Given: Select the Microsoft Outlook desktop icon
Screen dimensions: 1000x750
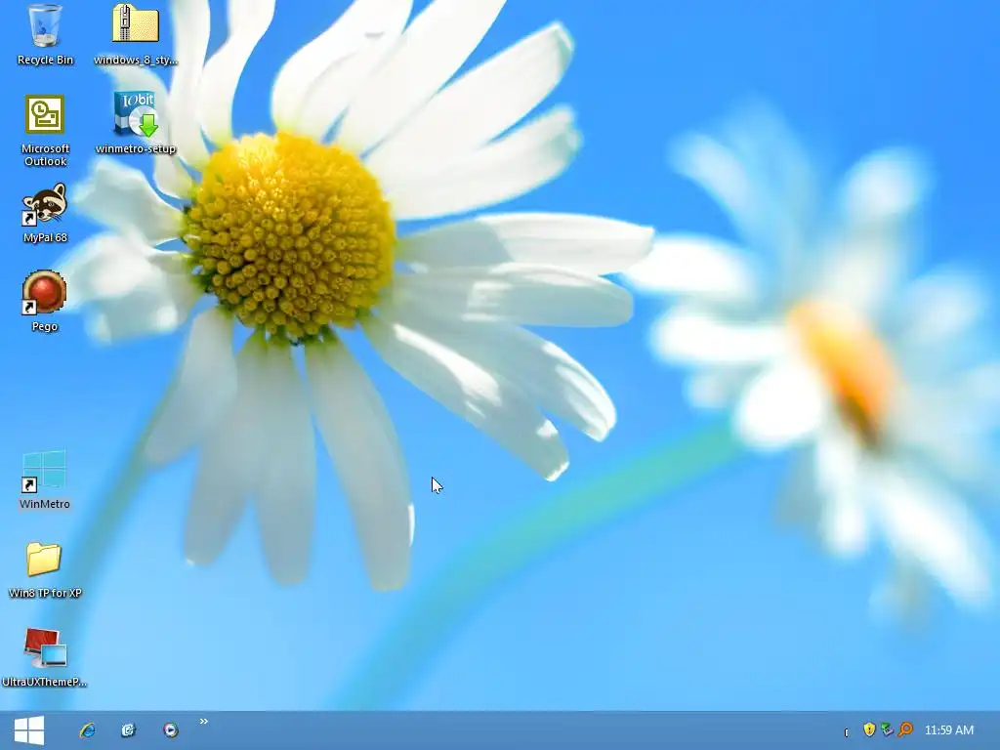Looking at the screenshot, I should (45, 115).
